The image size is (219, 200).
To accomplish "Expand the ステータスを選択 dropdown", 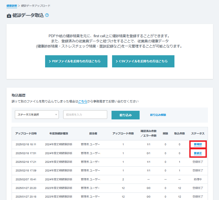I will pyautogui.click(x=37, y=115).
